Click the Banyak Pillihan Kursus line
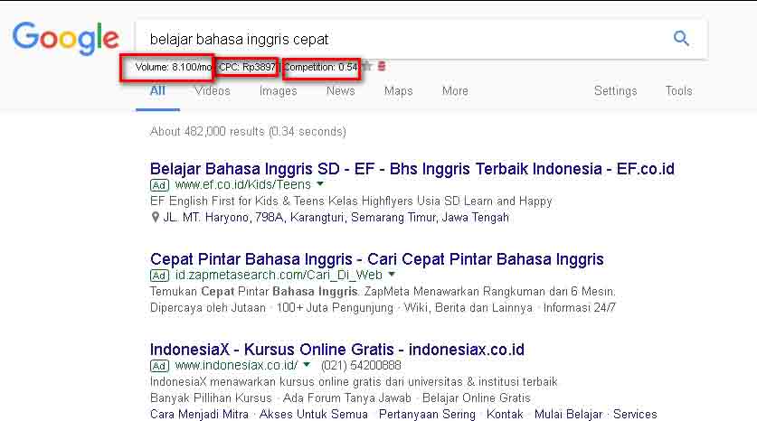 [x=340, y=398]
